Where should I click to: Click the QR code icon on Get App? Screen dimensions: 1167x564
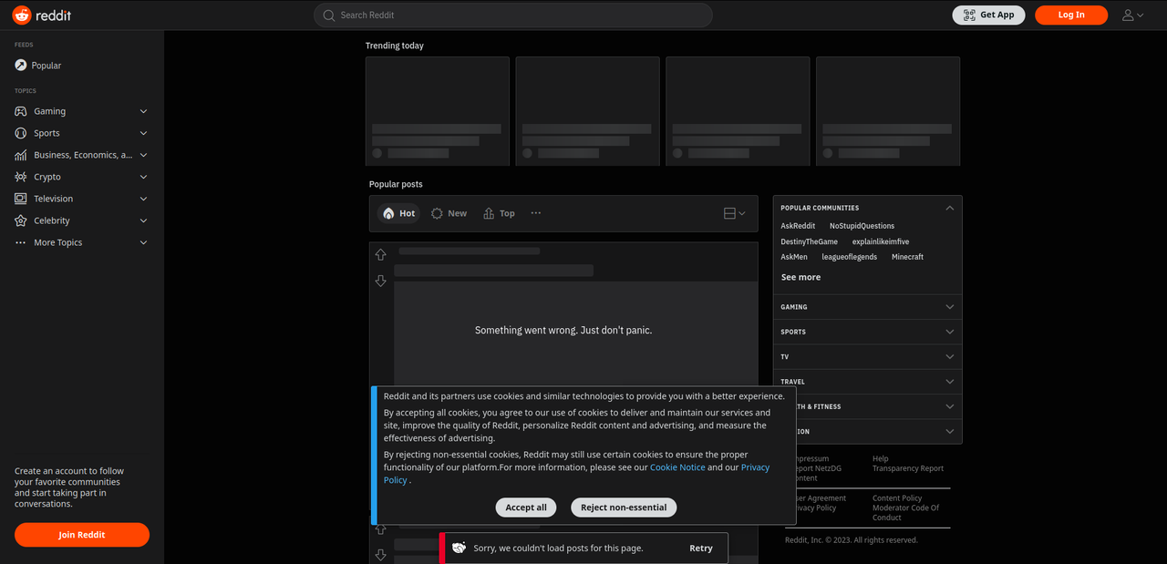[968, 15]
